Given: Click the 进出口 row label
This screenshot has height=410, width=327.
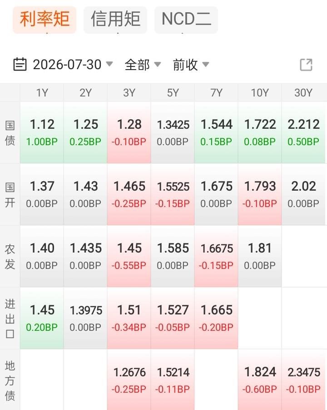Looking at the screenshot, I should tap(10, 319).
